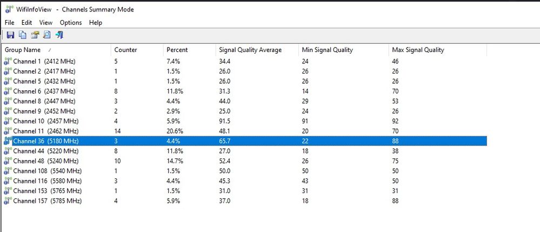Click the Save Selected Items toolbar icon
The height and width of the screenshot is (232, 540).
(x=10, y=35)
